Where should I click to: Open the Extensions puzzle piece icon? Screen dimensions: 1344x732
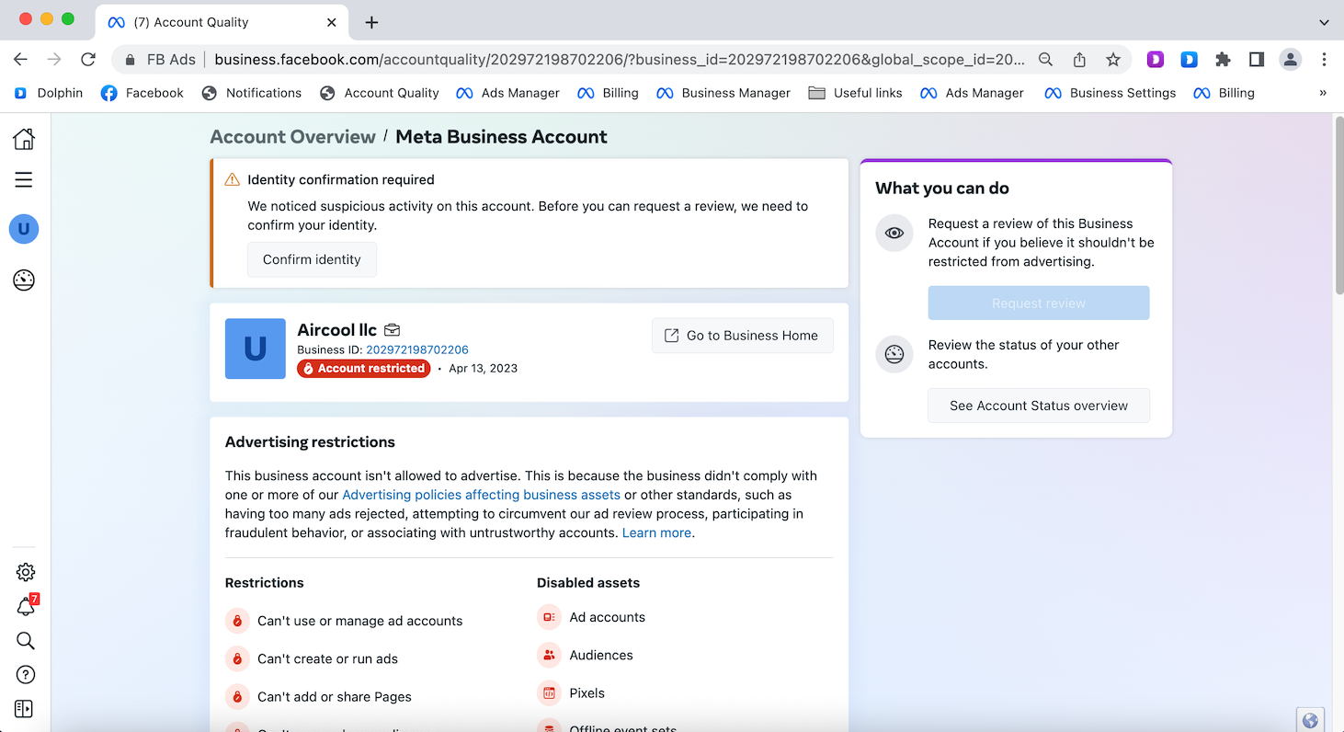coord(1223,59)
